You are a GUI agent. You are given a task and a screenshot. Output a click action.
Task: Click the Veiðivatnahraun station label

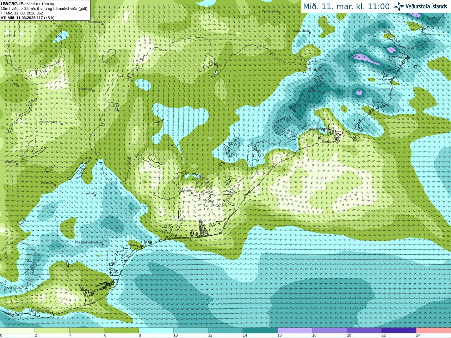(x=50, y=122)
